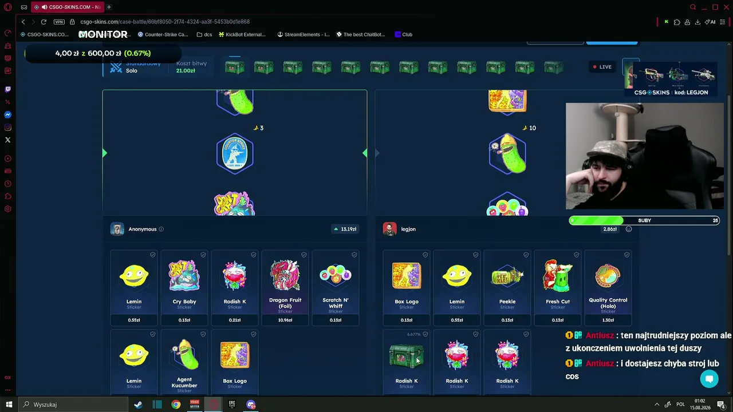This screenshot has height=412, width=733.
Task: Open the Windows Start menu
Action: 9,405
